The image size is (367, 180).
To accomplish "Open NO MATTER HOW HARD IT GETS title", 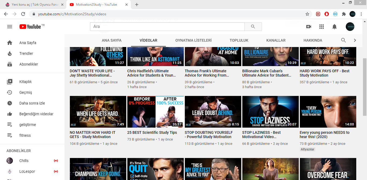I will pos(93,135).
